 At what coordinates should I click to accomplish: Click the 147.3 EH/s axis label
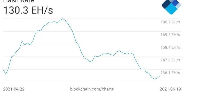coord(170,60)
